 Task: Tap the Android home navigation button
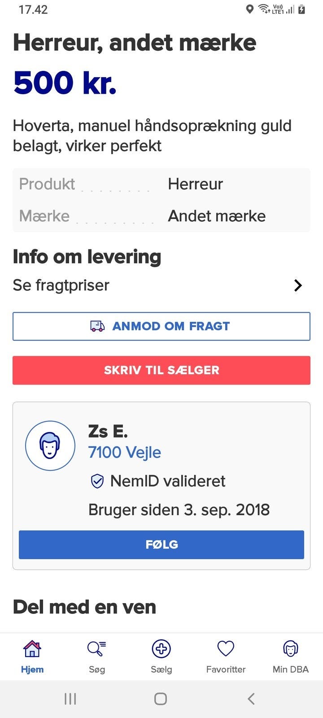(161, 699)
